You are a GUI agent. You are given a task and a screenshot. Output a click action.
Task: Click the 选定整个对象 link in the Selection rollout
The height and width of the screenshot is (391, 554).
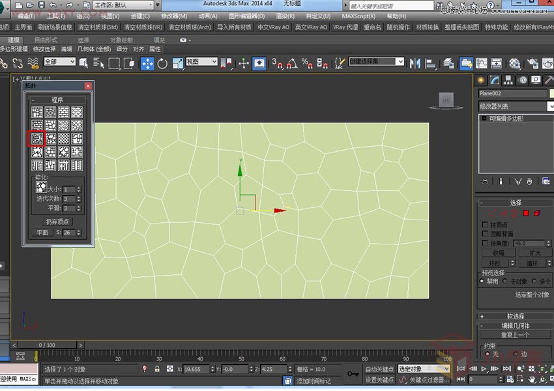click(x=531, y=294)
